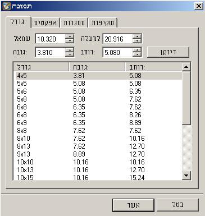Select the 10x15 size row
The width and height of the screenshot is (205, 216).
click(98, 177)
